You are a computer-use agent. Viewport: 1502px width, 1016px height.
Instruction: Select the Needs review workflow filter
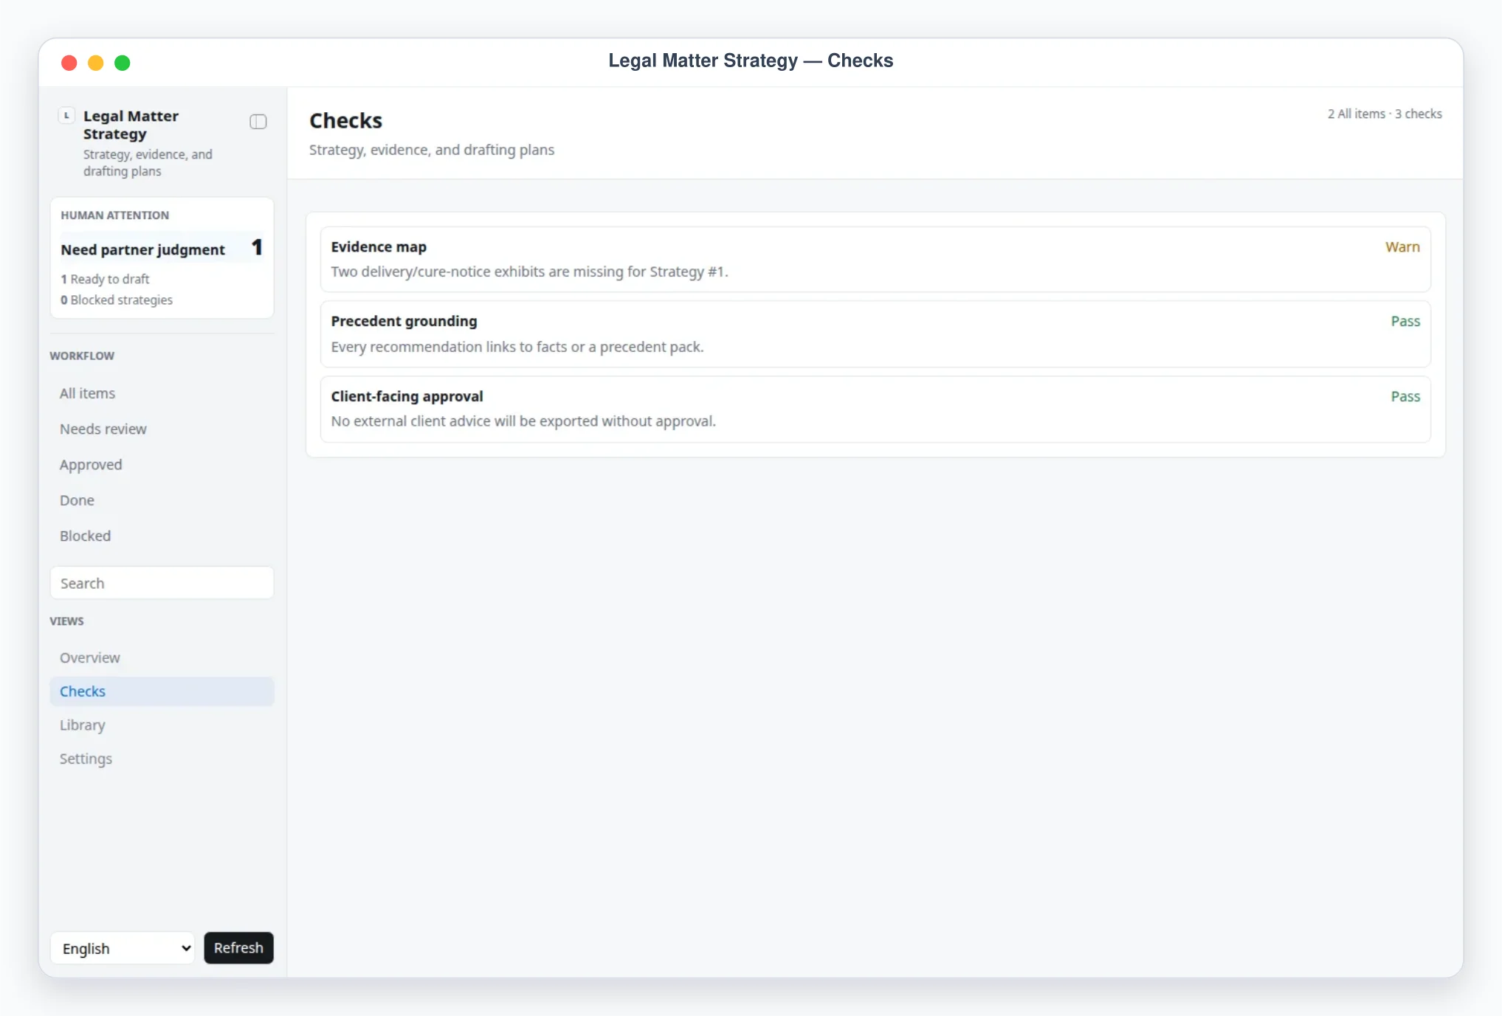[162, 429]
